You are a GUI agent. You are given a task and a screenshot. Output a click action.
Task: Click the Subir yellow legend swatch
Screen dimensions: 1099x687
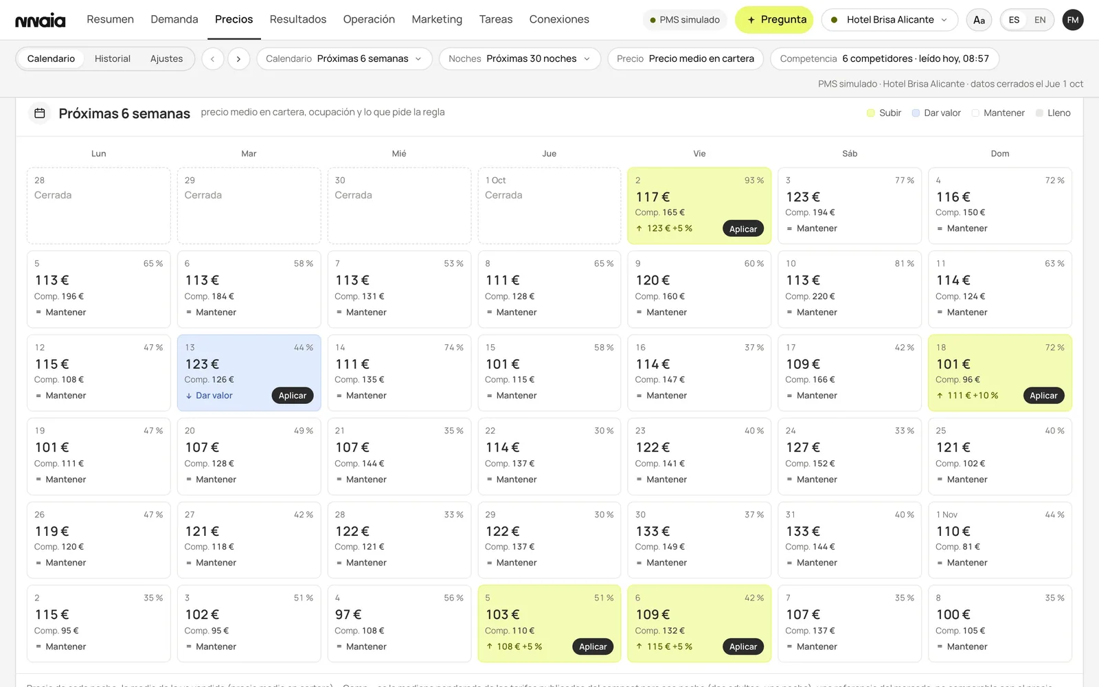click(x=871, y=113)
